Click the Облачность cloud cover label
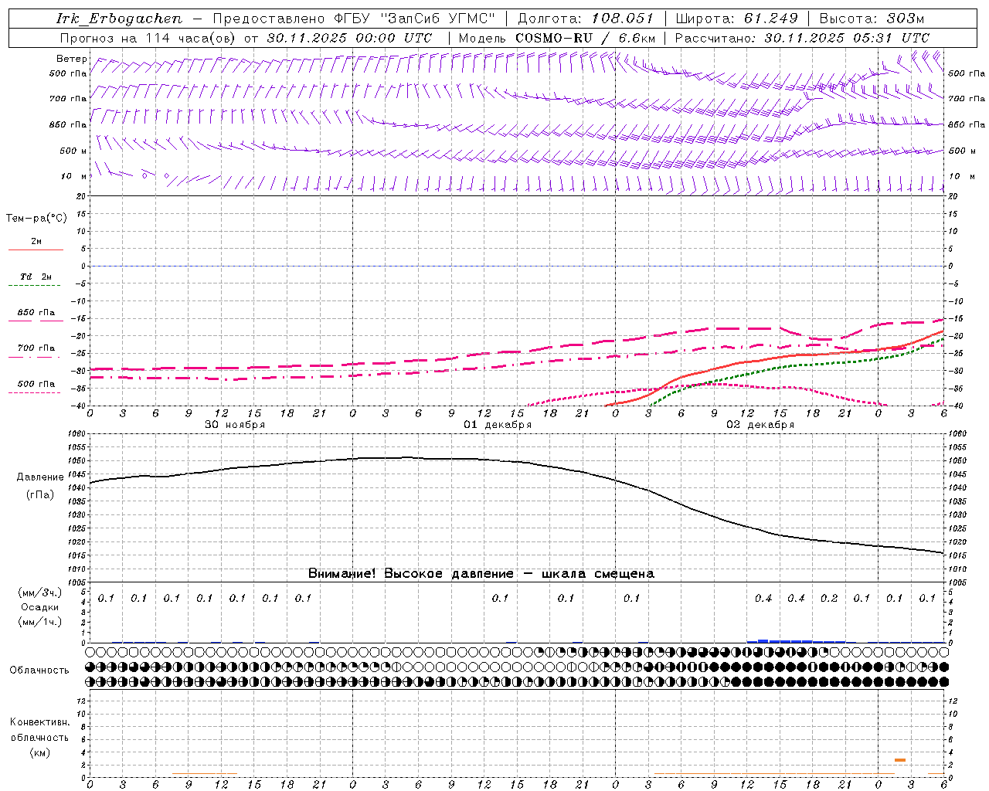The height and width of the screenshot is (791, 989). (x=39, y=670)
